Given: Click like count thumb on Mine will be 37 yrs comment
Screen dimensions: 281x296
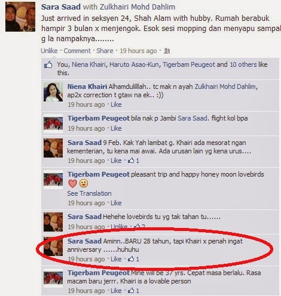Looking at the screenshot, I should (x=131, y=291).
